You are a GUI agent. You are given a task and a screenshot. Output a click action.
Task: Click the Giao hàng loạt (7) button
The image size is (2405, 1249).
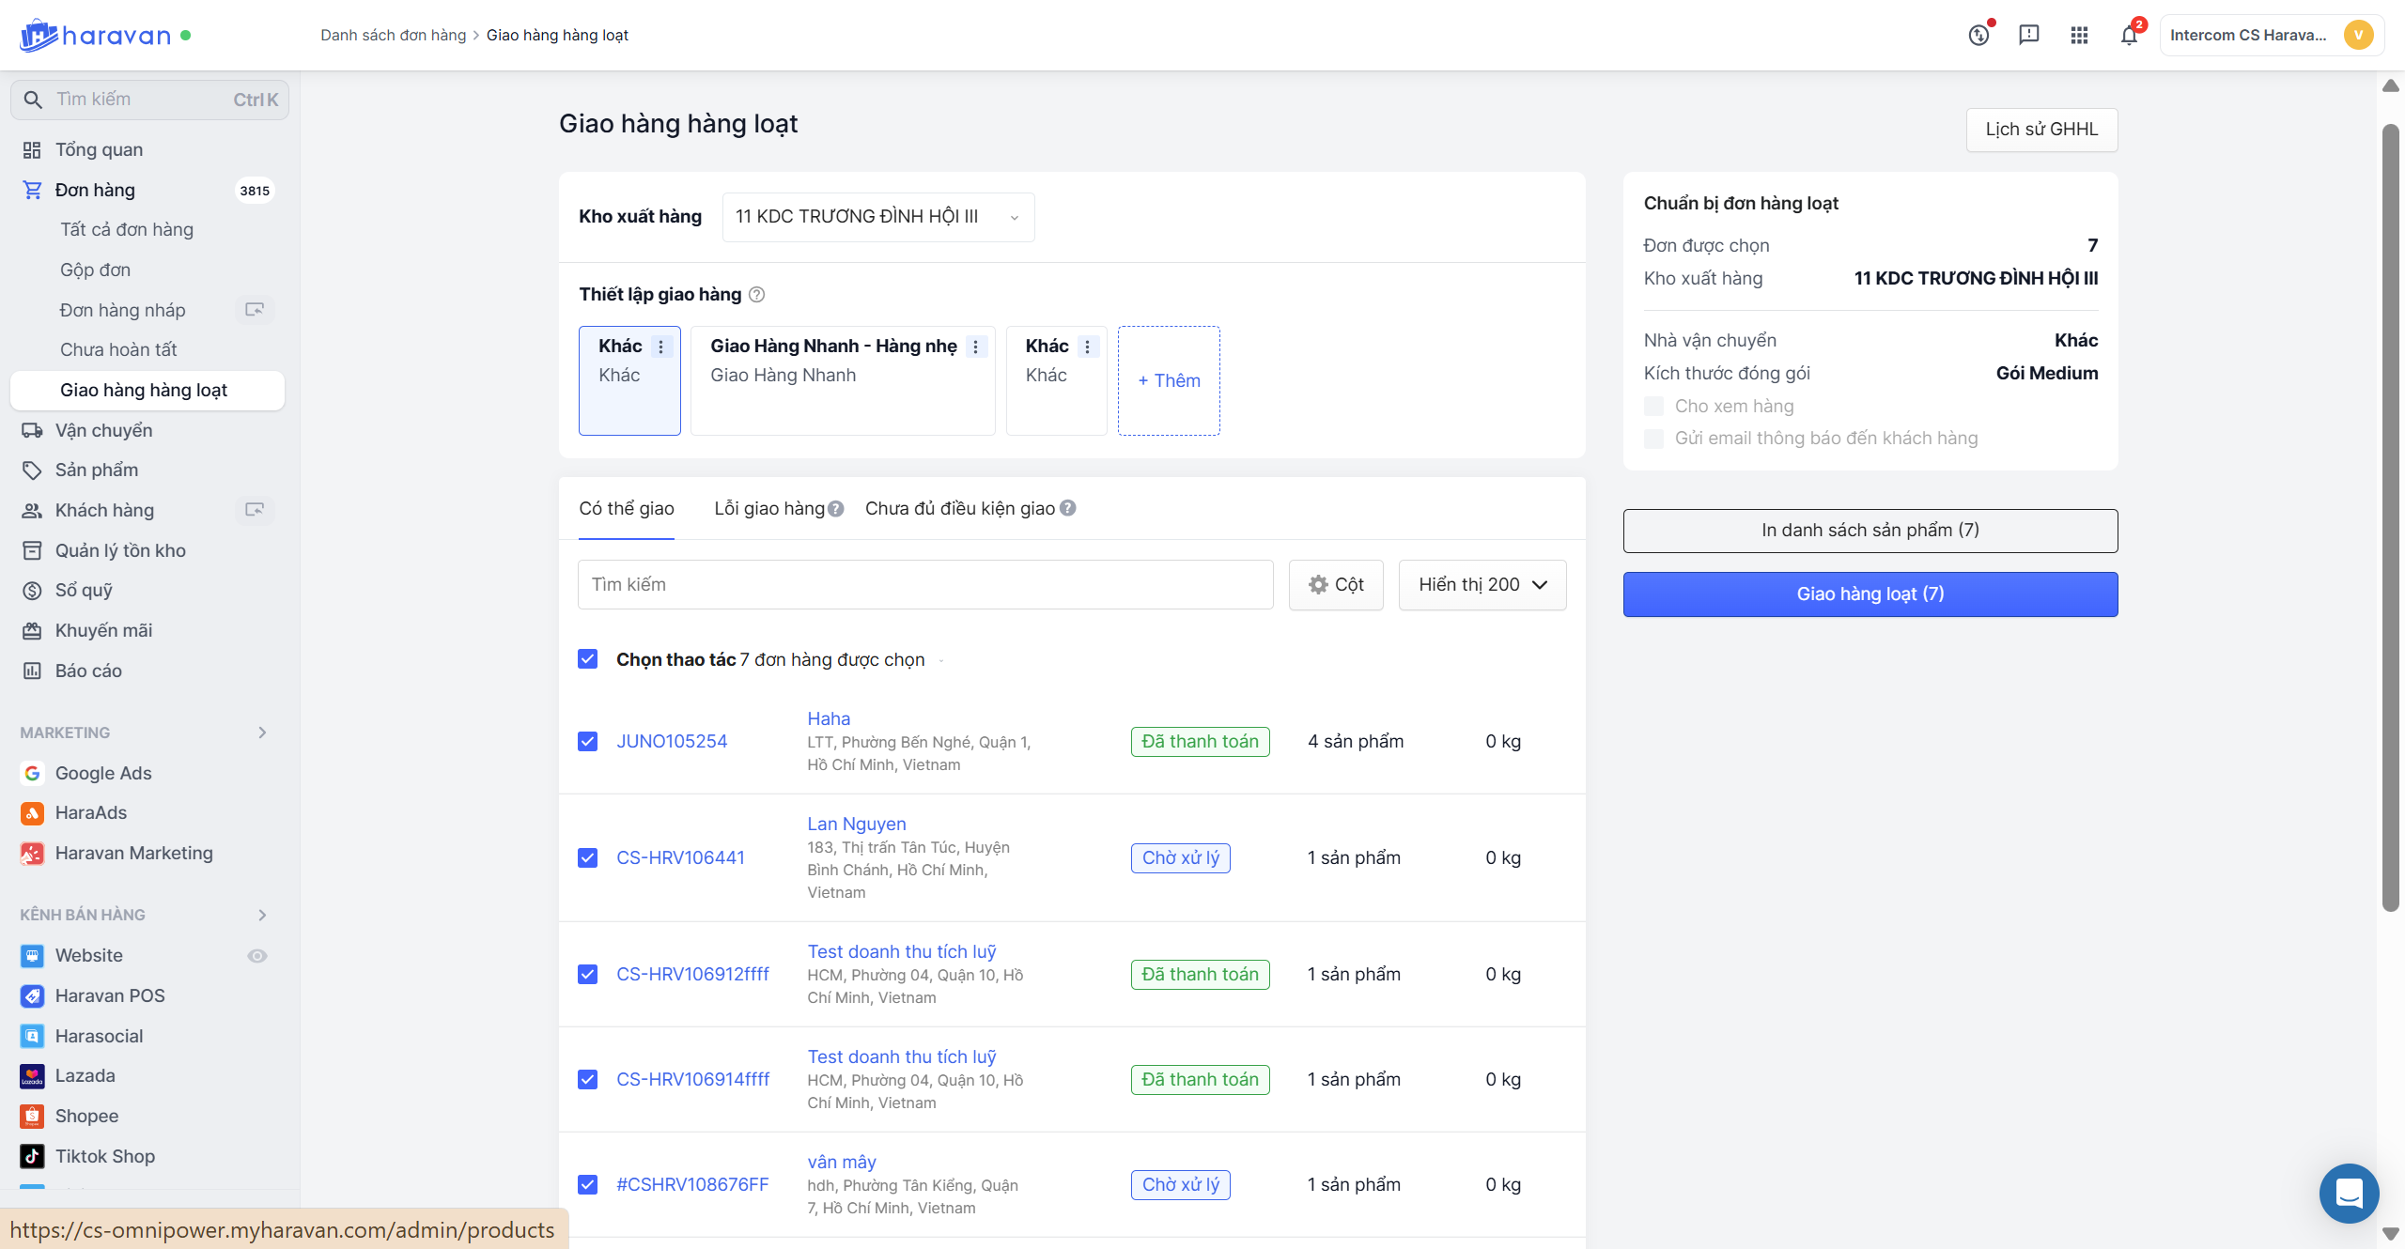tap(1870, 594)
